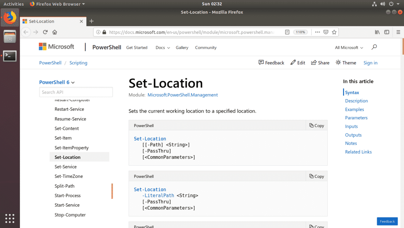Jump to Examples section
The height and width of the screenshot is (228, 404).
(354, 109)
